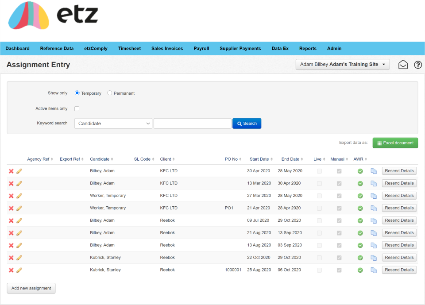Edit the assignment with PO1
The image size is (425, 305).
click(x=19, y=208)
